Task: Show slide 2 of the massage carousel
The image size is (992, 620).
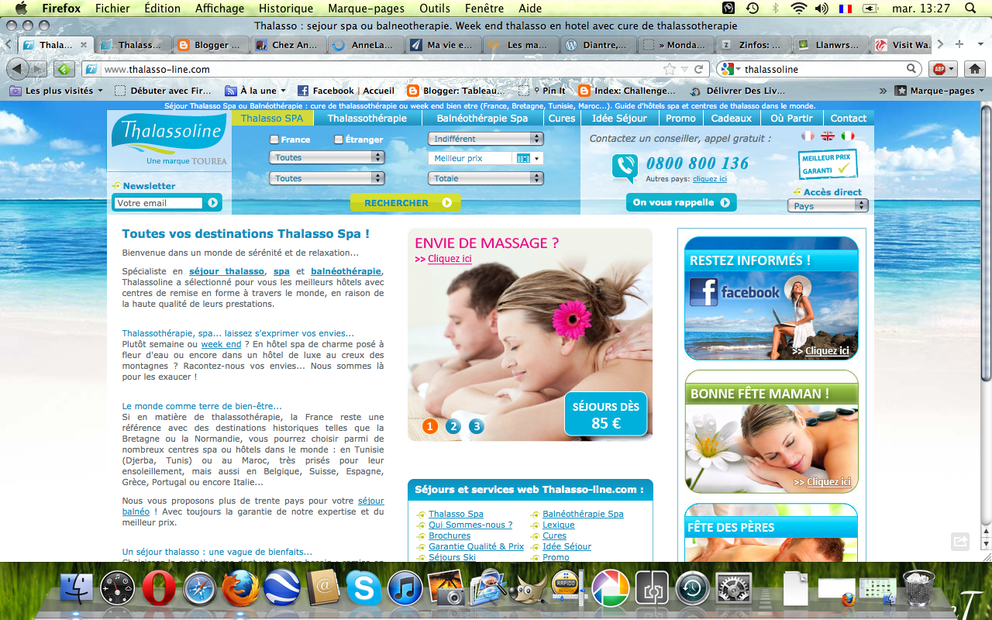Action: click(x=453, y=426)
